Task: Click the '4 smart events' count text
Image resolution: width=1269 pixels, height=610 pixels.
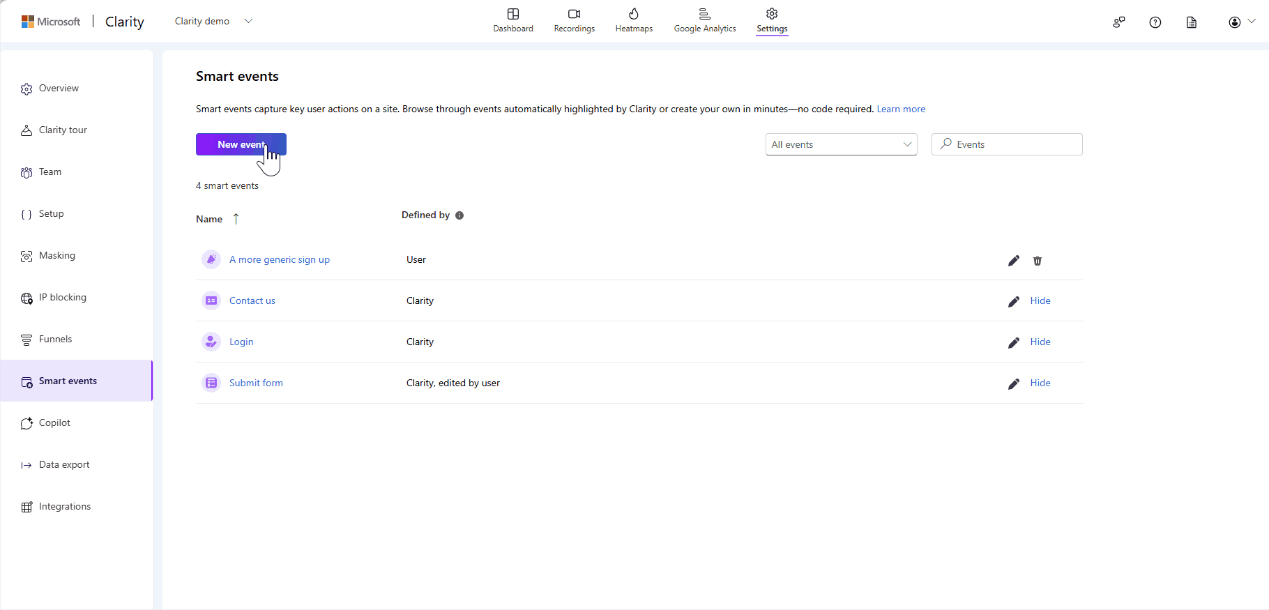Action: 227,185
